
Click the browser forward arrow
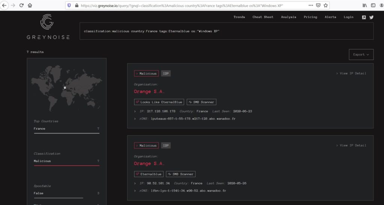[x=13, y=5]
